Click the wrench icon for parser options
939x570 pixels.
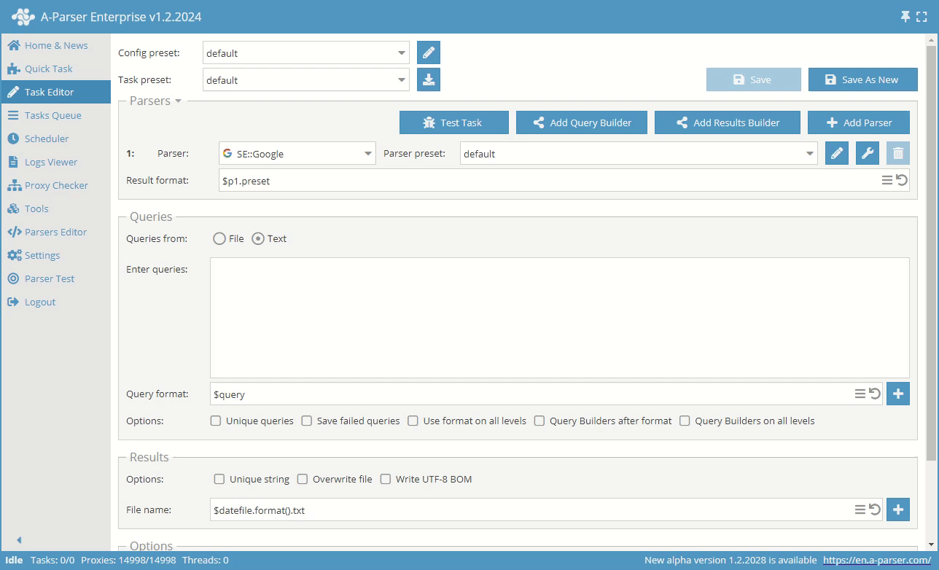(868, 154)
